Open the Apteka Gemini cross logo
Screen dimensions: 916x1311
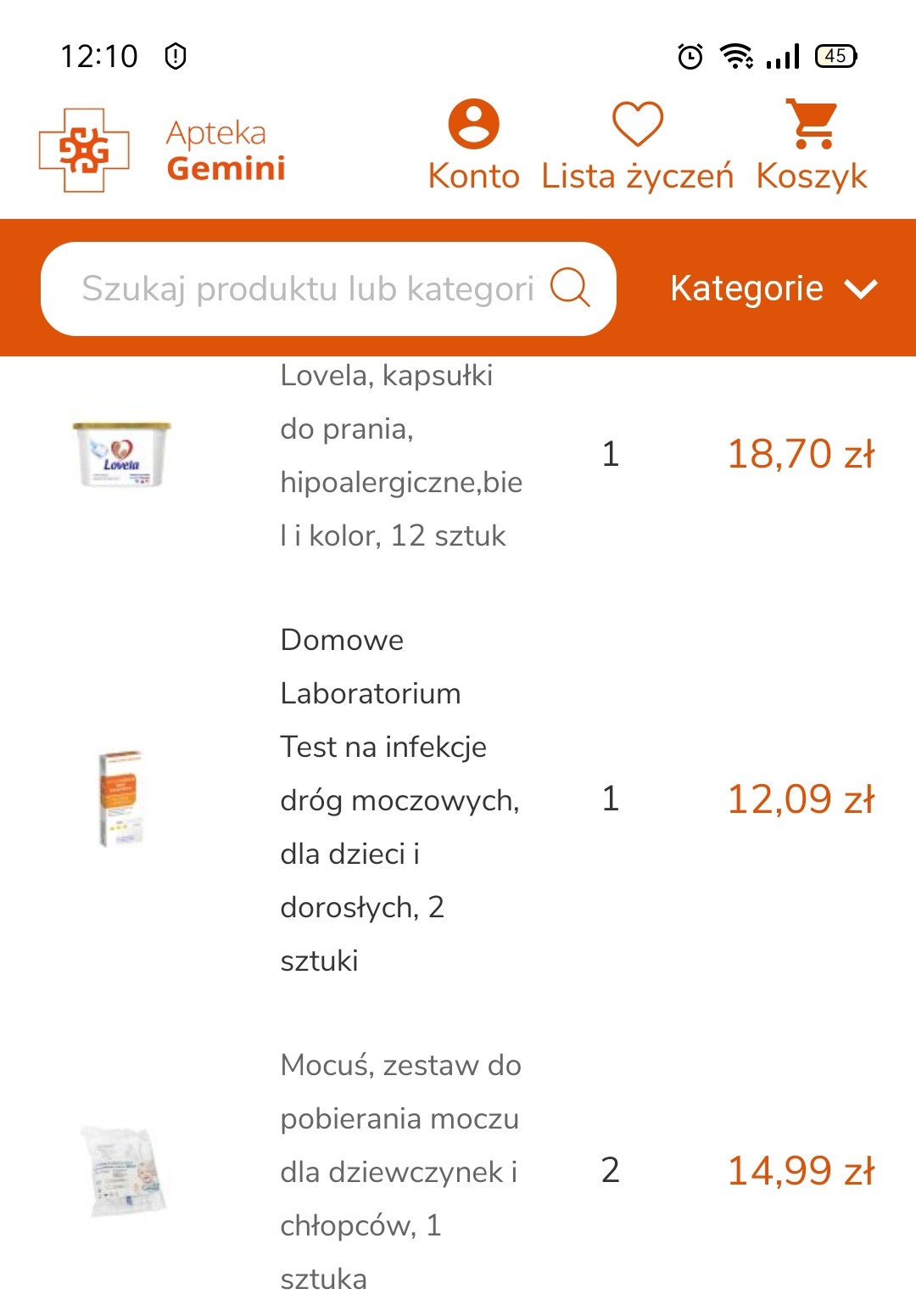pyautogui.click(x=84, y=150)
